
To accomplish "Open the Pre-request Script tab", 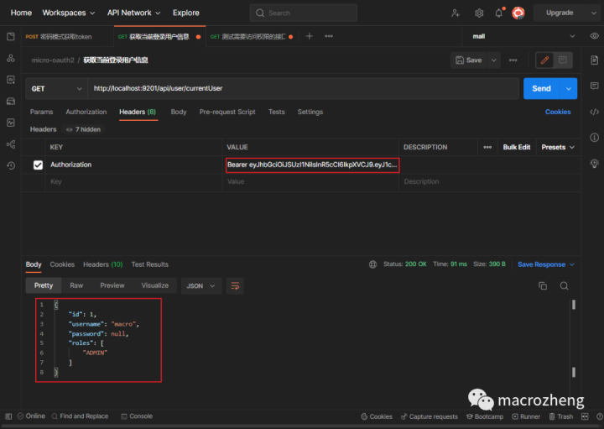I will (x=227, y=112).
